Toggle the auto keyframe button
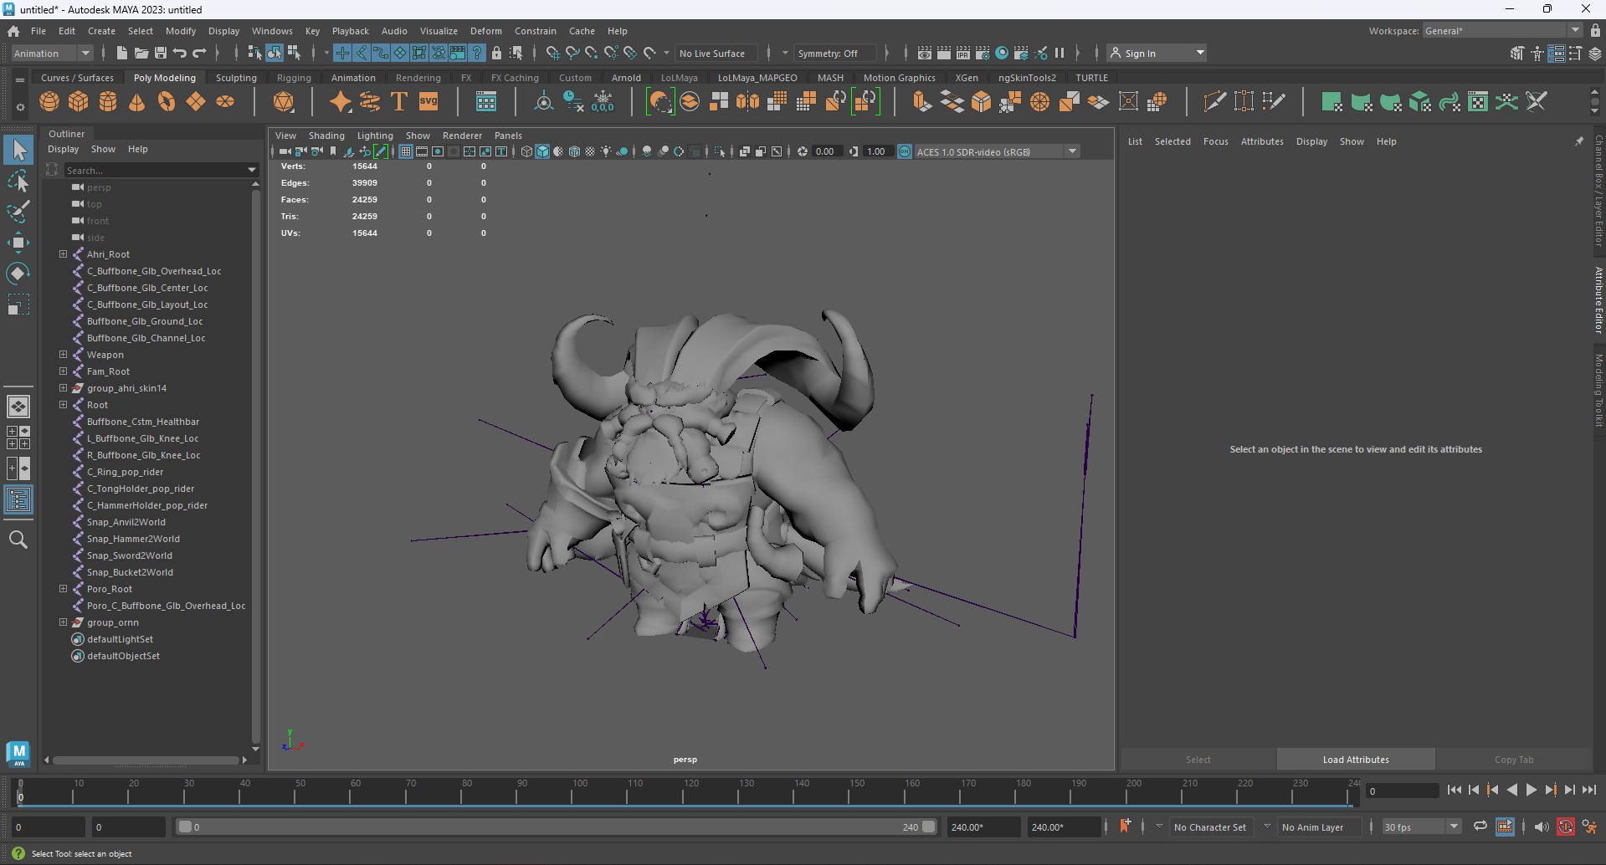Screen dimensions: 1606x865 [x=1565, y=827]
